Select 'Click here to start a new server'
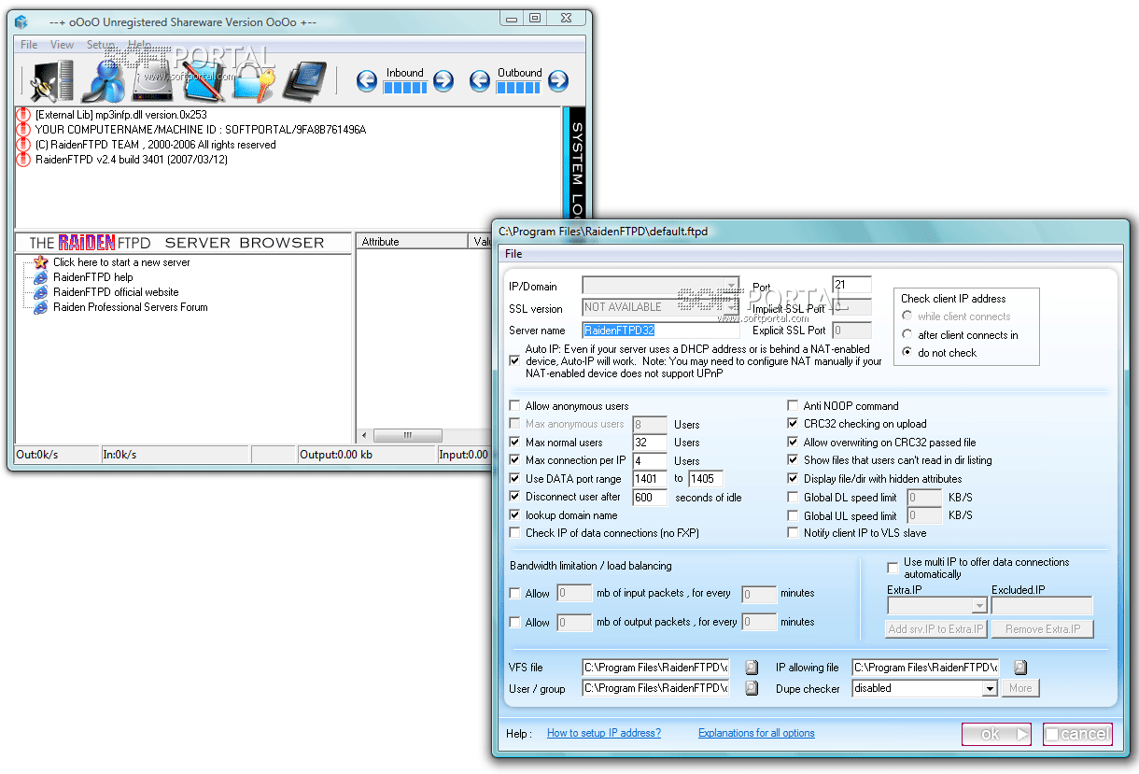1139x774 pixels. (121, 262)
